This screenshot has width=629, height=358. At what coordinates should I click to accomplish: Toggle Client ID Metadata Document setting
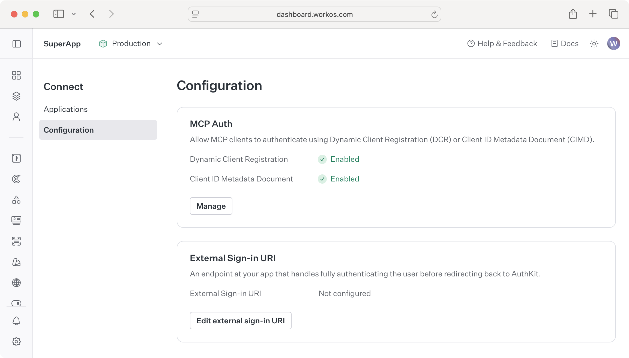click(338, 179)
